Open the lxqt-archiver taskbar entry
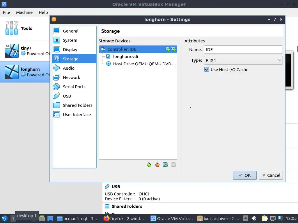Image resolution: width=298 pixels, height=223 pixels. (218, 218)
